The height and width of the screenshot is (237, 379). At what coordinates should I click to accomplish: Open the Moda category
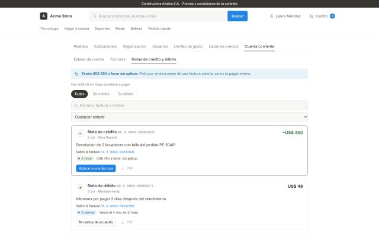click(120, 28)
